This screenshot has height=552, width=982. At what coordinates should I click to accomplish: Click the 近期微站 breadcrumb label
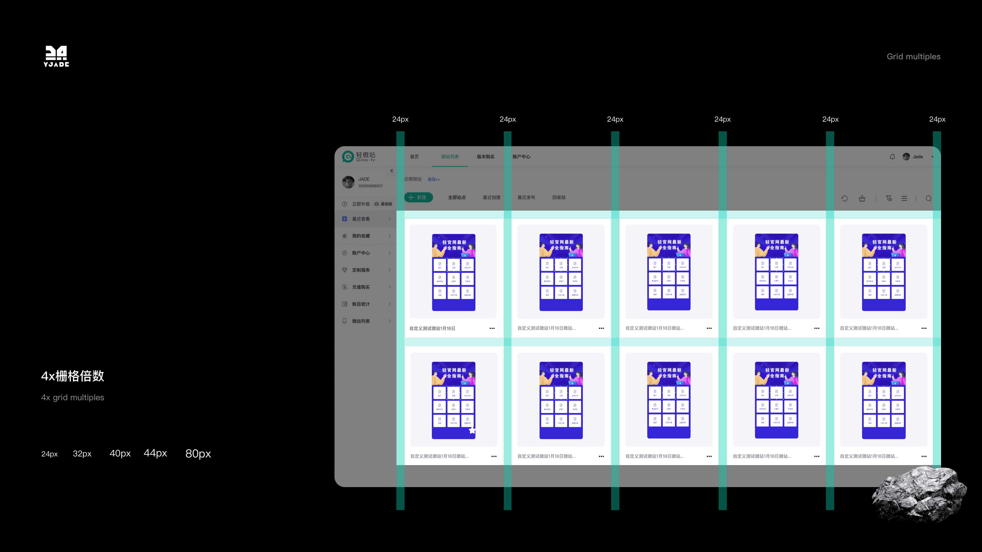[413, 179]
